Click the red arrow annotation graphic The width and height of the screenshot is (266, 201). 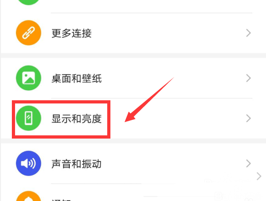149,100
